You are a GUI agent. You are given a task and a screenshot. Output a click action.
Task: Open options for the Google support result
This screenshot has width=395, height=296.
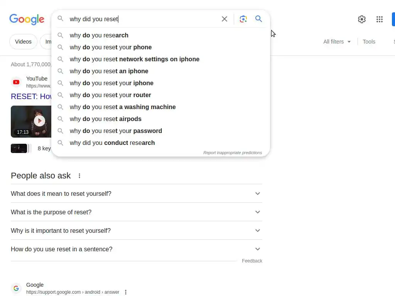(x=126, y=292)
